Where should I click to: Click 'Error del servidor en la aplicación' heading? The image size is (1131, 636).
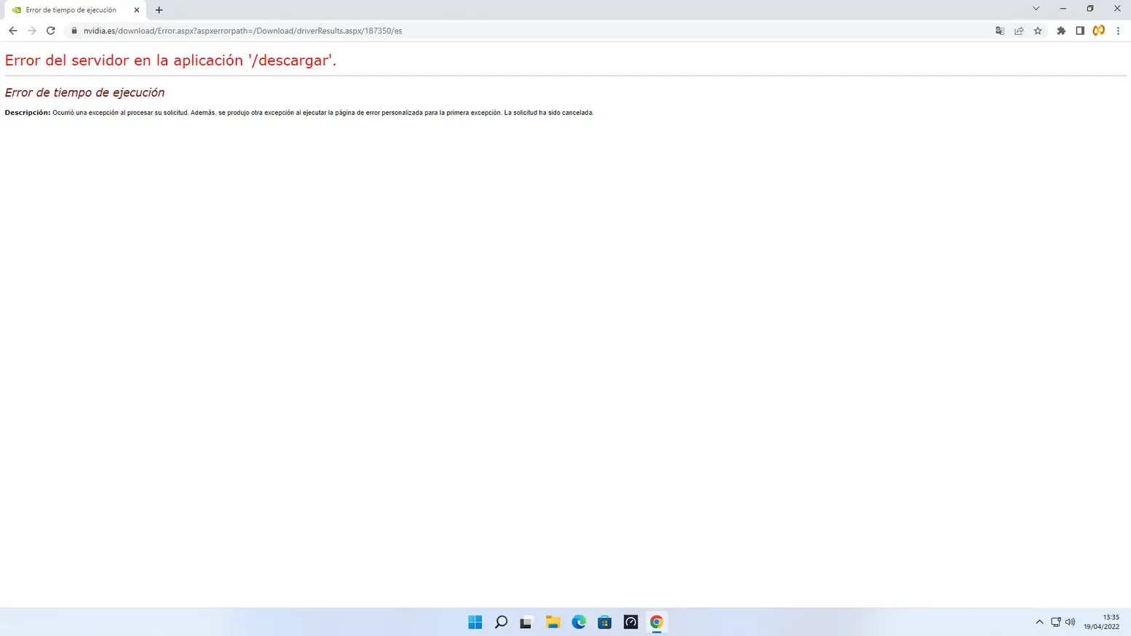[x=170, y=60]
